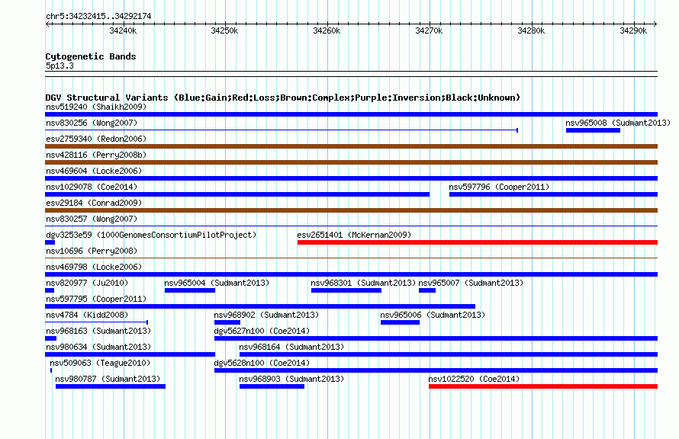The height and width of the screenshot is (439, 679).
Task: Open nsv428116 (Perry2008b) variant details
Action: pyautogui.click(x=96, y=155)
